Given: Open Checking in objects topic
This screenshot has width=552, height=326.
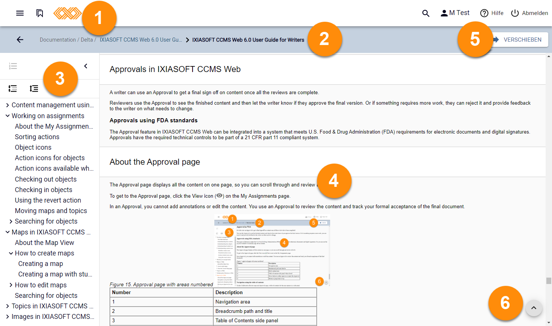Looking at the screenshot, I should point(44,190).
